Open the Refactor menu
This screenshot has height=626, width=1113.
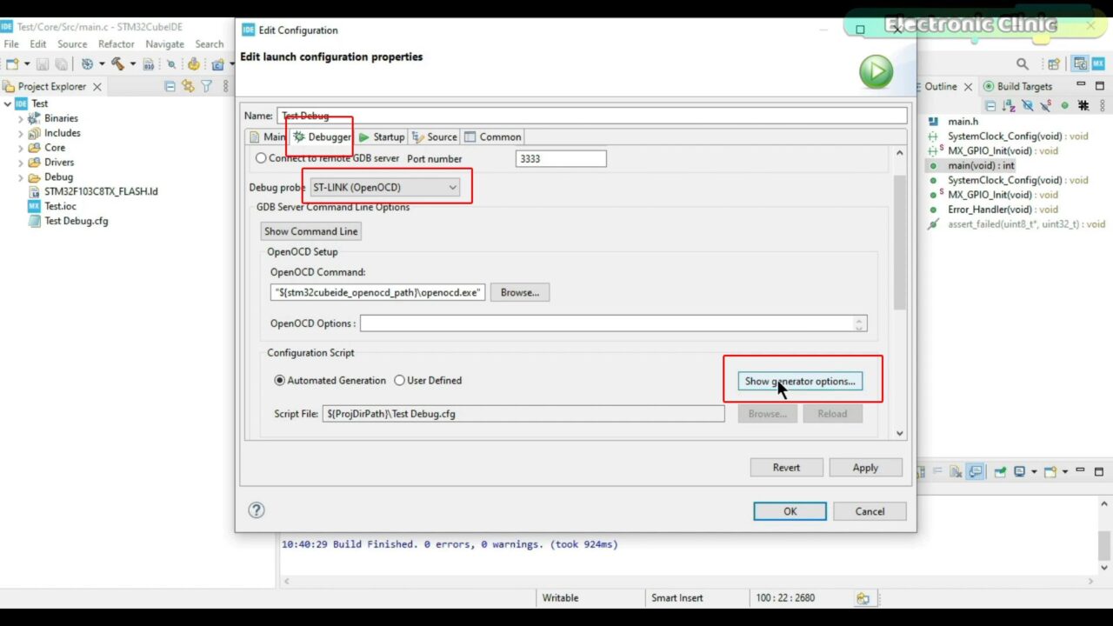tap(117, 43)
